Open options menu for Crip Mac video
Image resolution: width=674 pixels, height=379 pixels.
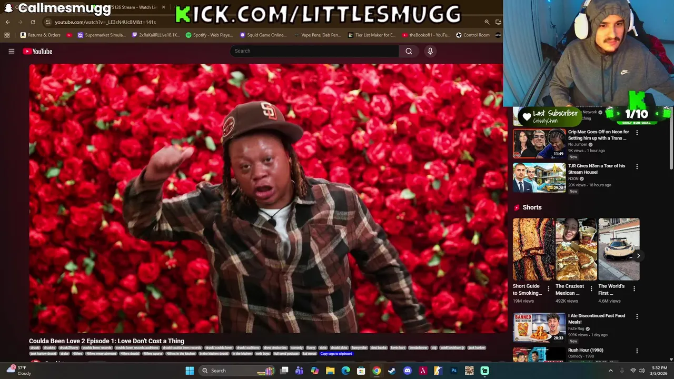click(637, 133)
